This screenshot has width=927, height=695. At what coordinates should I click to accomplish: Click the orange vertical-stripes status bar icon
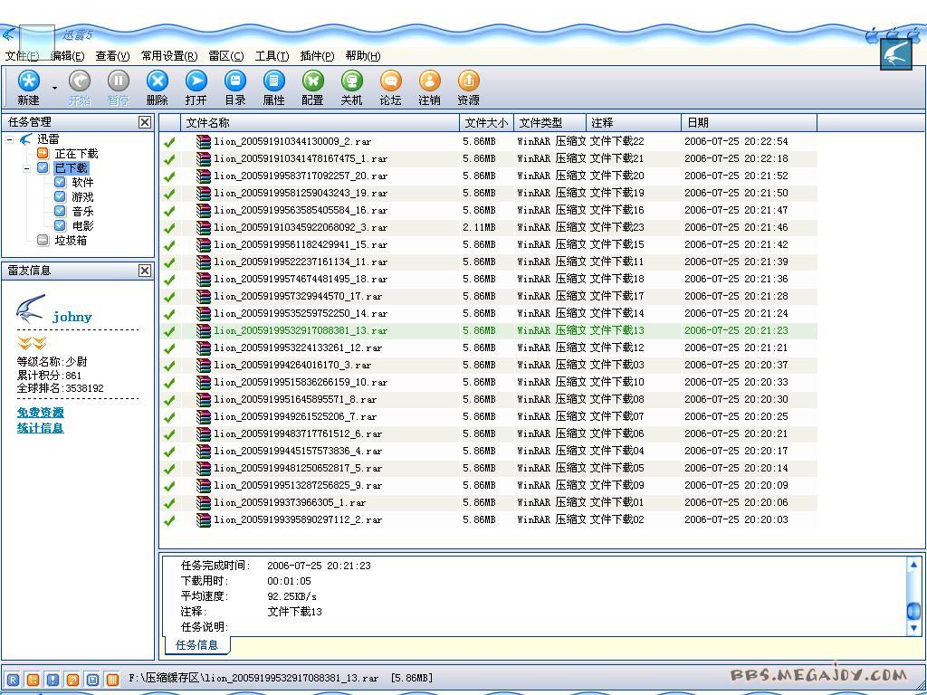tap(112, 680)
